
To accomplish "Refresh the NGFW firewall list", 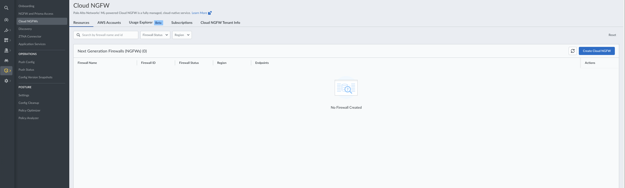I will point(573,51).
